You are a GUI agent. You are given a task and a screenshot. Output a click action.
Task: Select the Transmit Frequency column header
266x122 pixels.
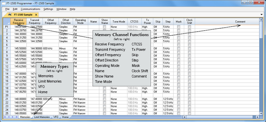(x=35, y=22)
